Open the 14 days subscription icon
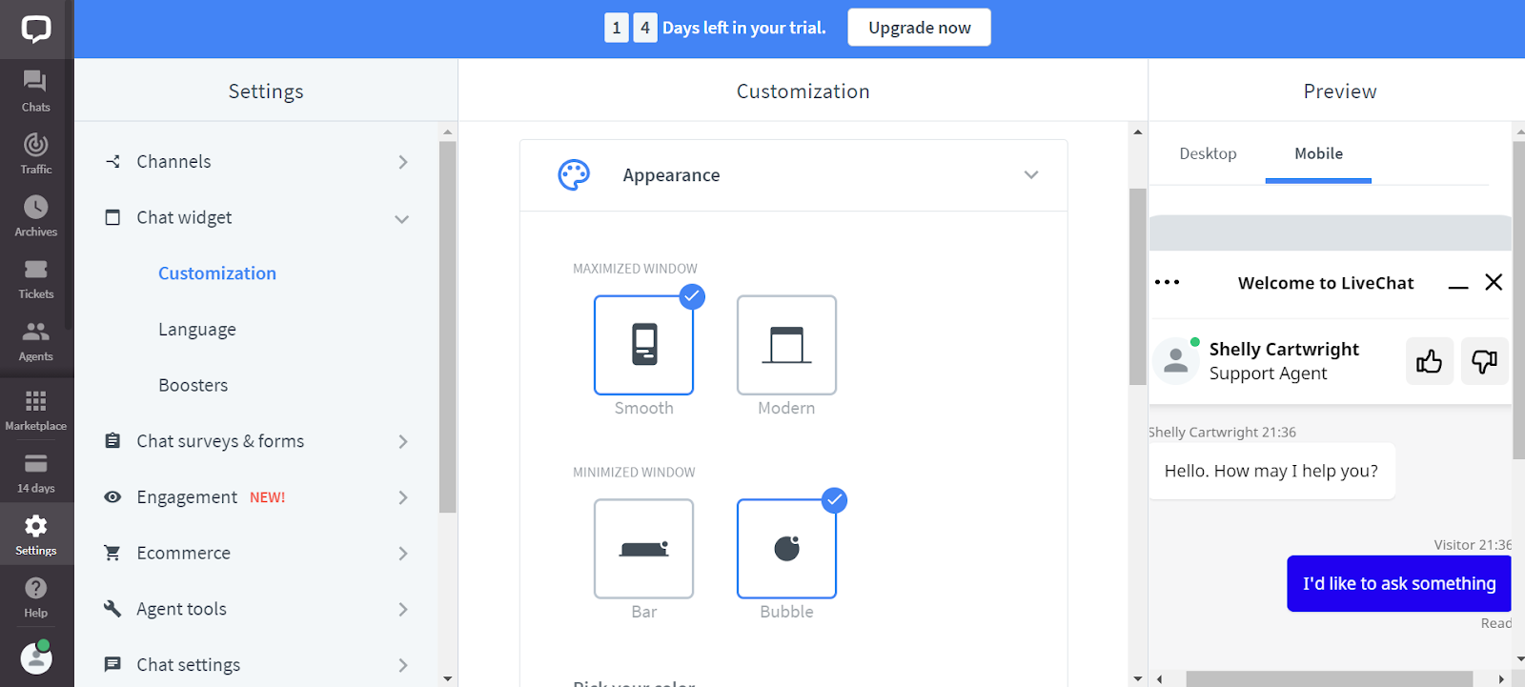The image size is (1525, 687). (x=36, y=464)
